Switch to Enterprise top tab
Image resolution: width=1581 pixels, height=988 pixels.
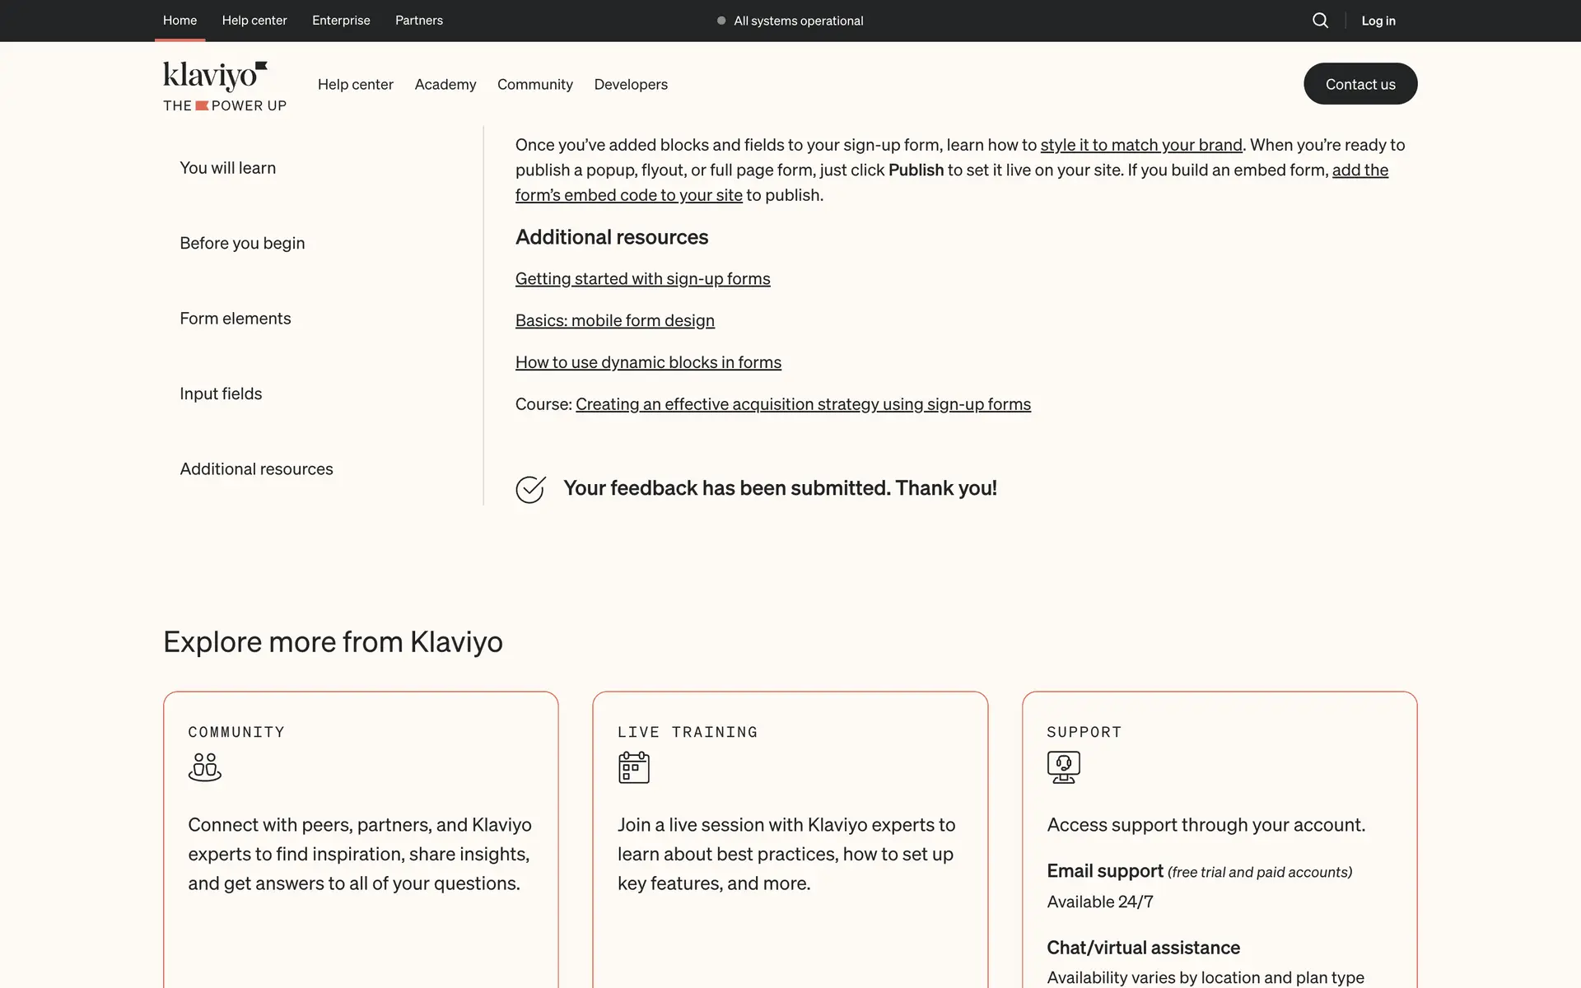click(x=341, y=21)
